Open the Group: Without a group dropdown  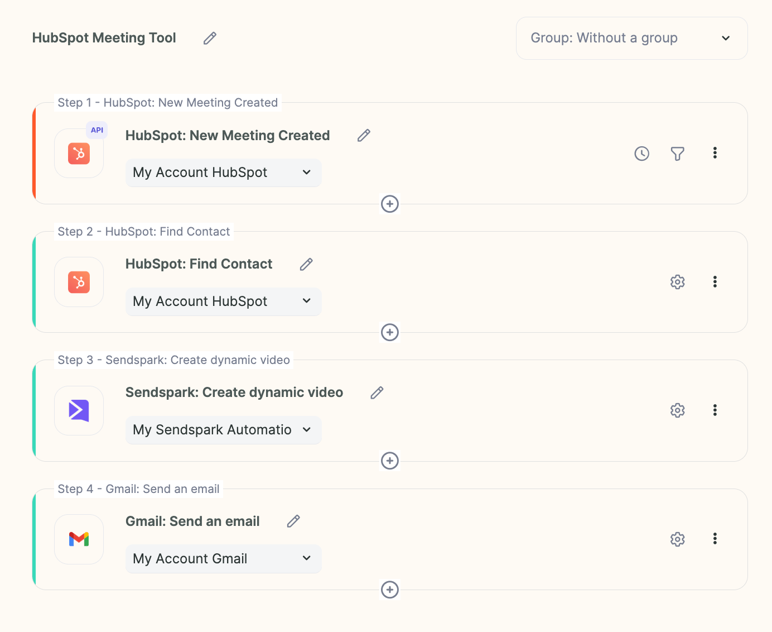pos(631,38)
